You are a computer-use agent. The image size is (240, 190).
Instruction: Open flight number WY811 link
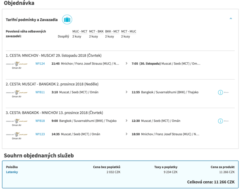pyautogui.click(x=40, y=92)
